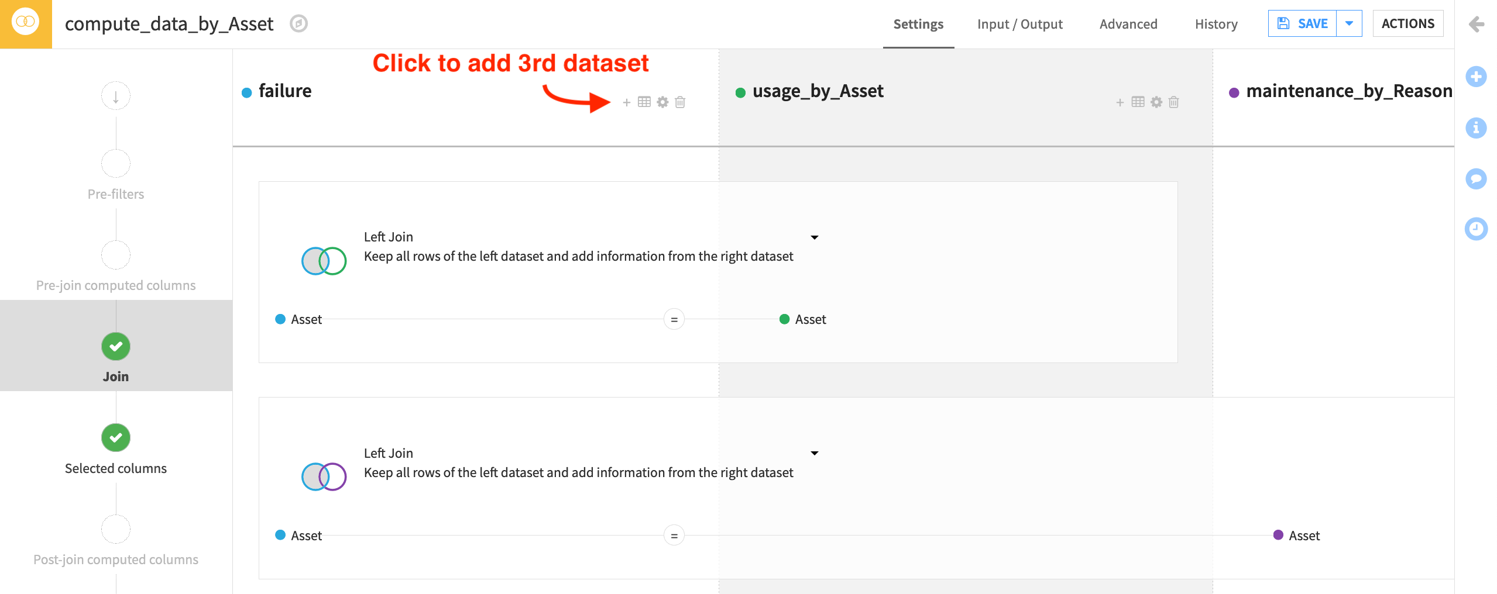This screenshot has width=1497, height=594.
Task: Open the join type dropdown on second join
Action: click(x=814, y=453)
